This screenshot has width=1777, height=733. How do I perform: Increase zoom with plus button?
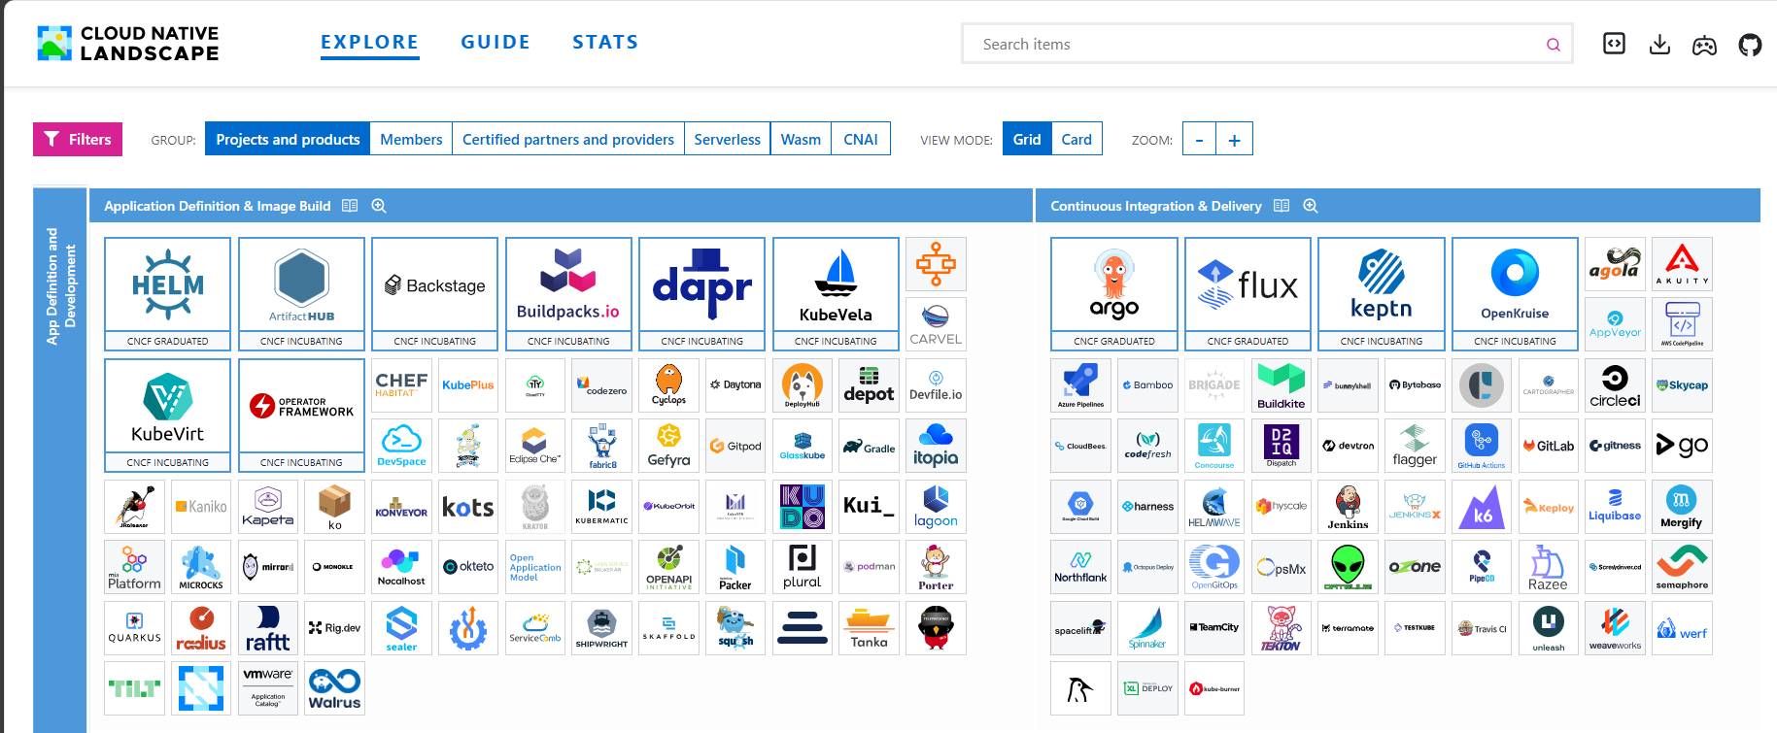(x=1235, y=139)
